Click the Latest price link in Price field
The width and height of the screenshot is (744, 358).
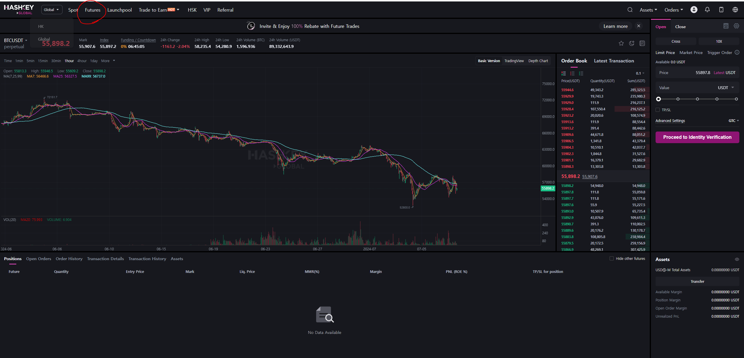click(x=719, y=73)
